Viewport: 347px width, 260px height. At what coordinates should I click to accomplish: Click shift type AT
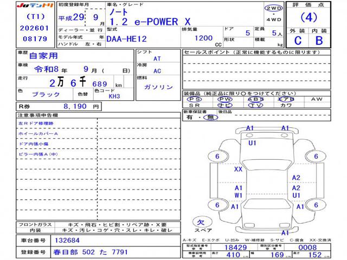click(157, 59)
